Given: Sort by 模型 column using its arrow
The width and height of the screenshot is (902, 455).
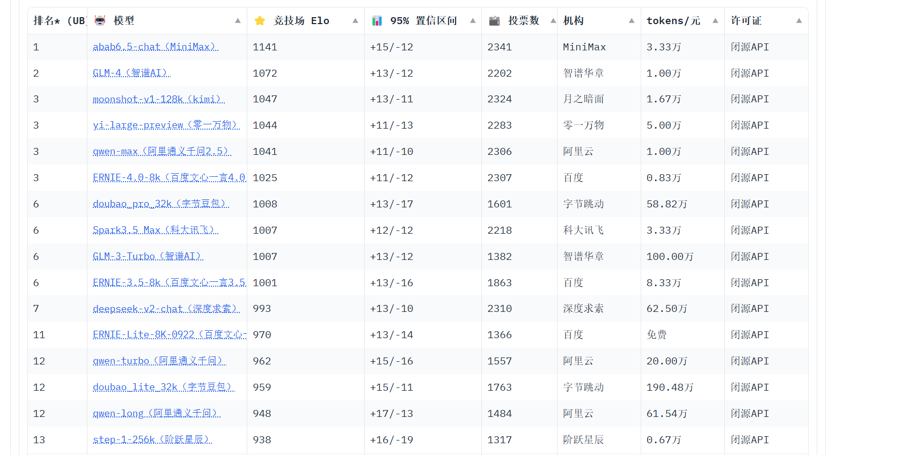Looking at the screenshot, I should click(x=238, y=20).
